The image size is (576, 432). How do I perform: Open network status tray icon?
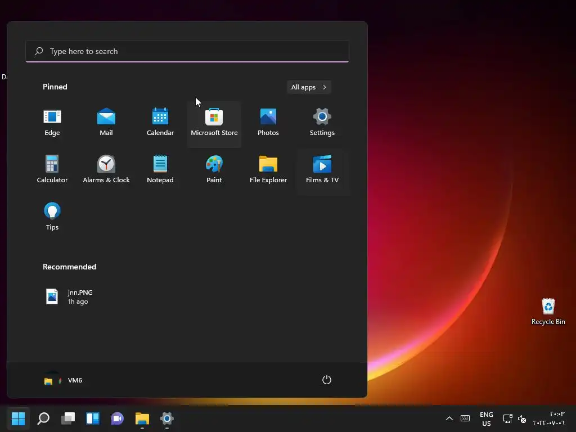508,418
